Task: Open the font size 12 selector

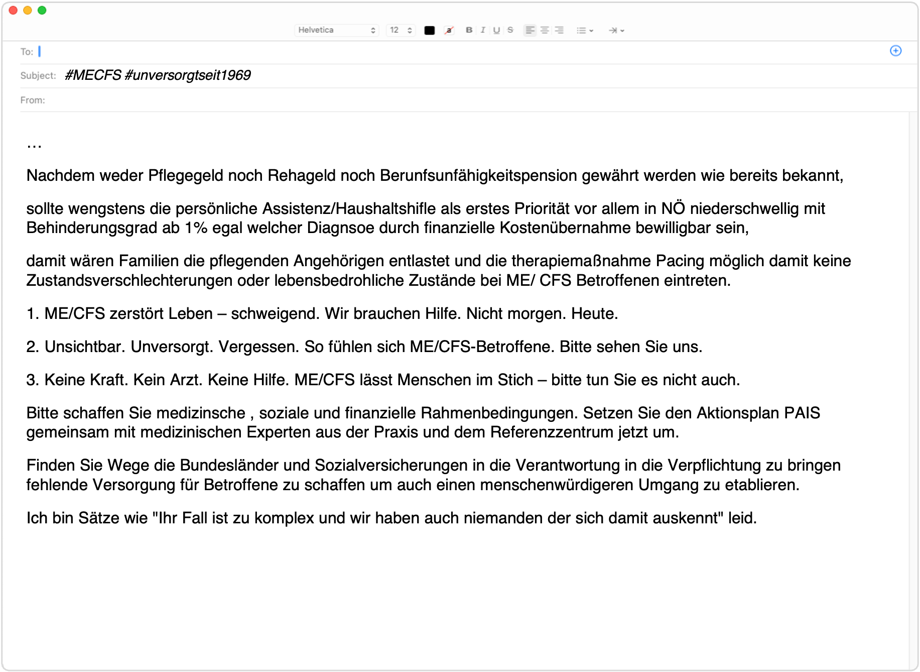Action: 401,30
